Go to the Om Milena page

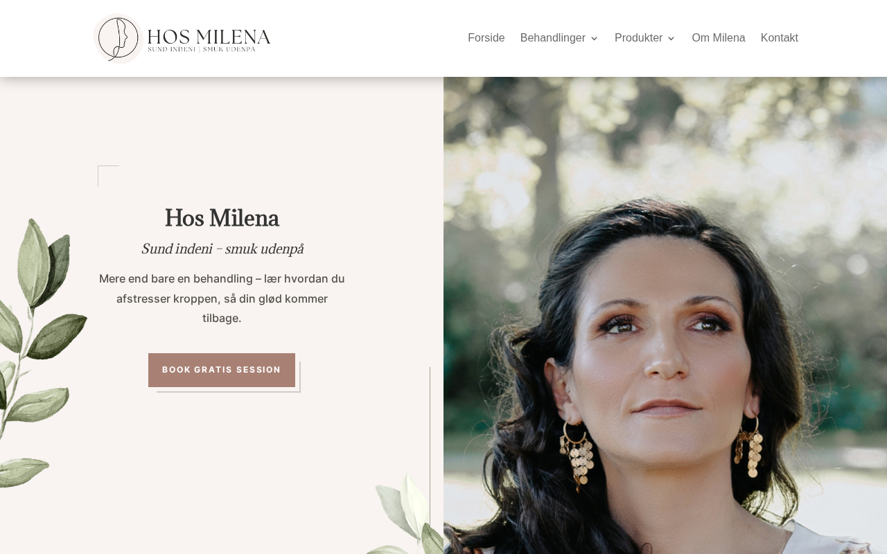[719, 38]
